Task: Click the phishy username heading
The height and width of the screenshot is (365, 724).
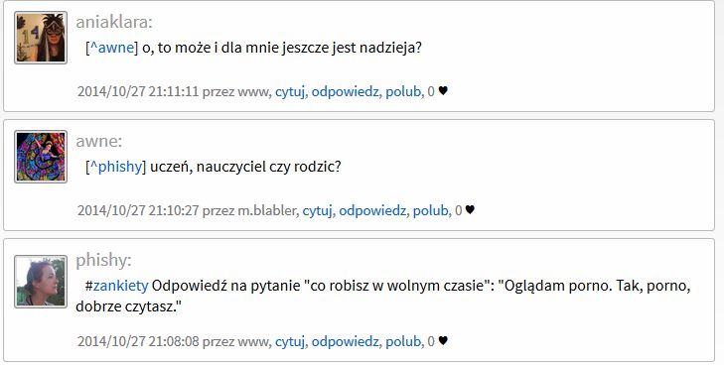Action: (x=103, y=261)
